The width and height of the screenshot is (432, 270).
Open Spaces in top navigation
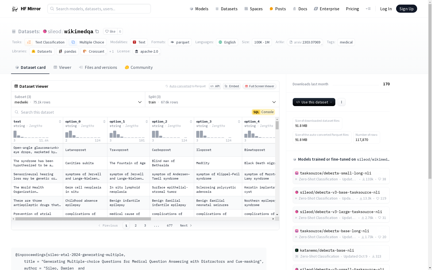point(254,9)
